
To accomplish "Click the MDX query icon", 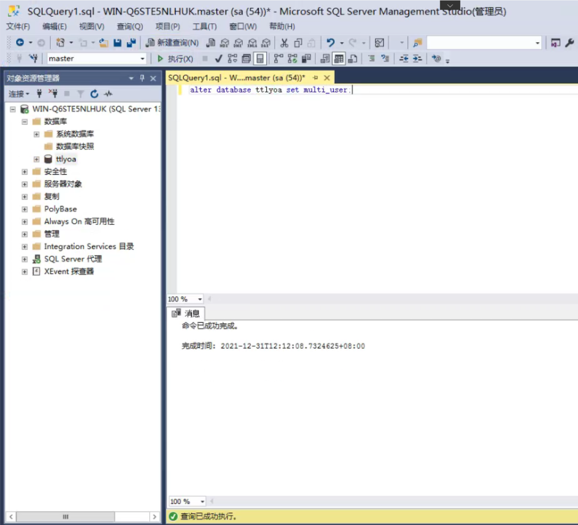I will pyautogui.click(x=224, y=43).
